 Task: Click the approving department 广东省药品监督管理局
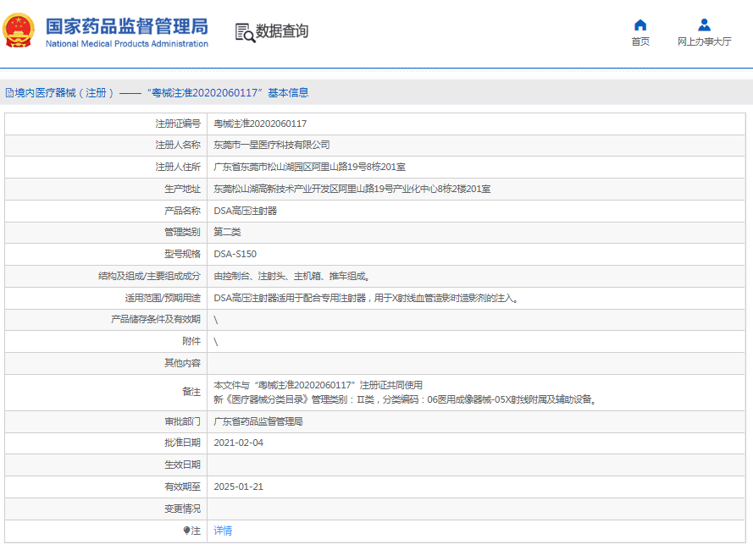click(x=257, y=421)
